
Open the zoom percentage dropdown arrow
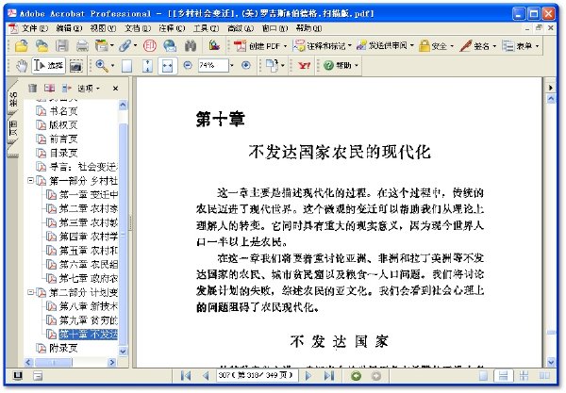click(x=232, y=65)
